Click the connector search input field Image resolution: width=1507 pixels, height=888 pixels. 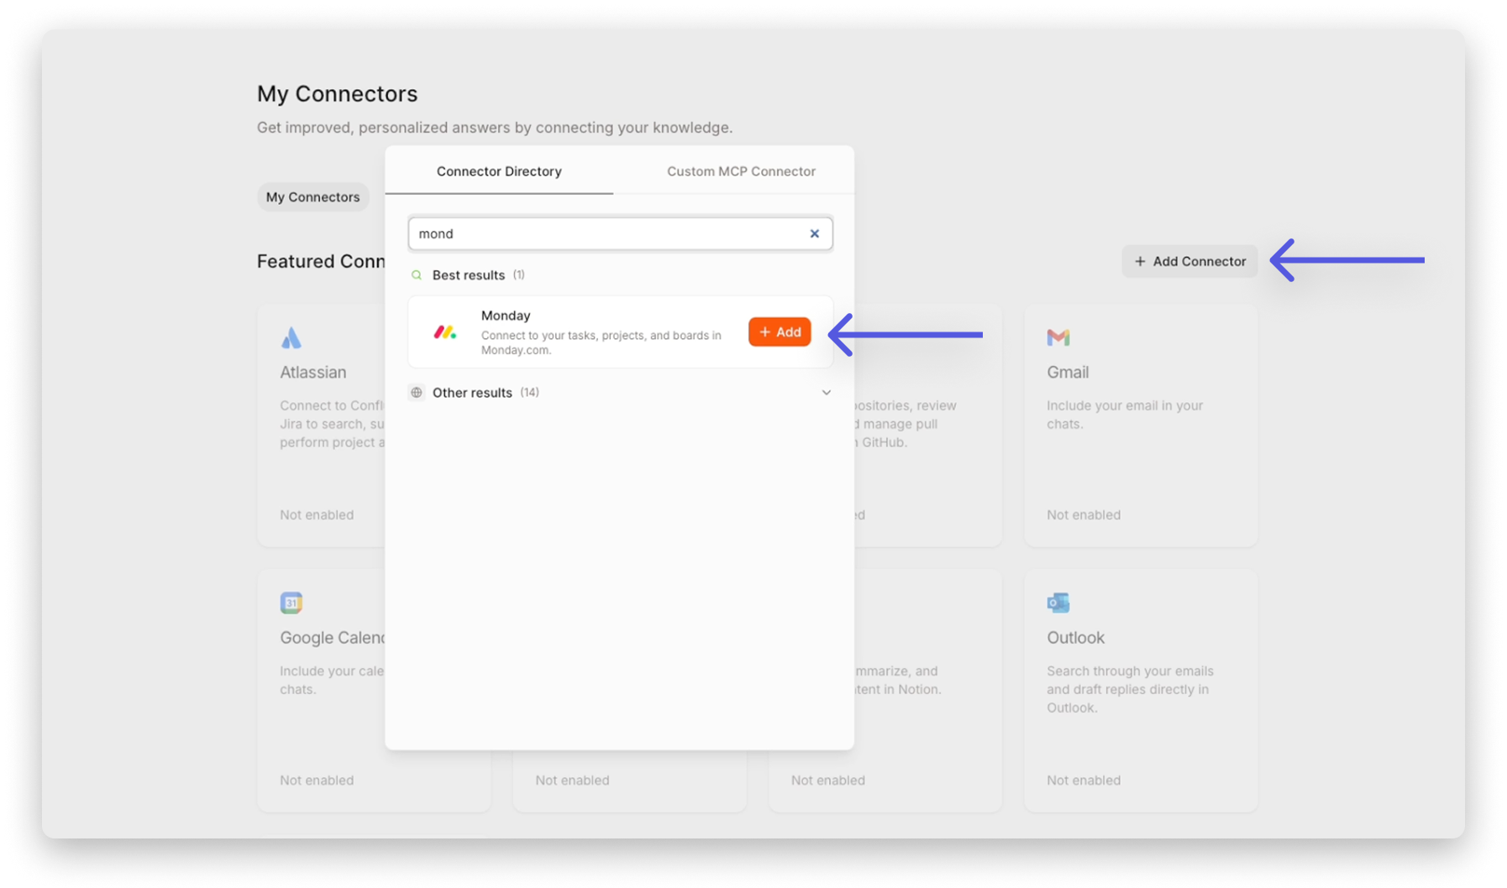pyautogui.click(x=620, y=233)
